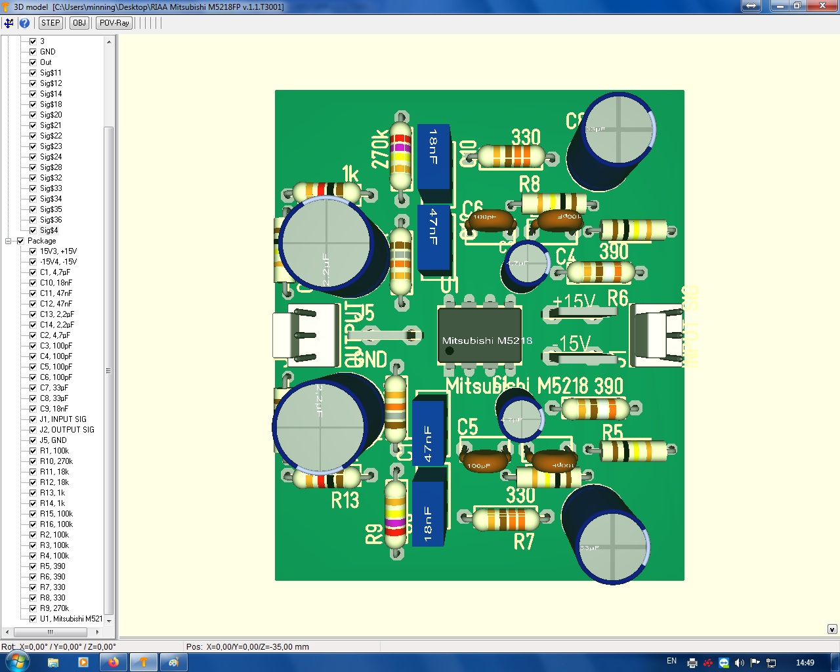Switch to TARGET 3001 taskbar icon
Screen dimensions: 840x672
144,662
